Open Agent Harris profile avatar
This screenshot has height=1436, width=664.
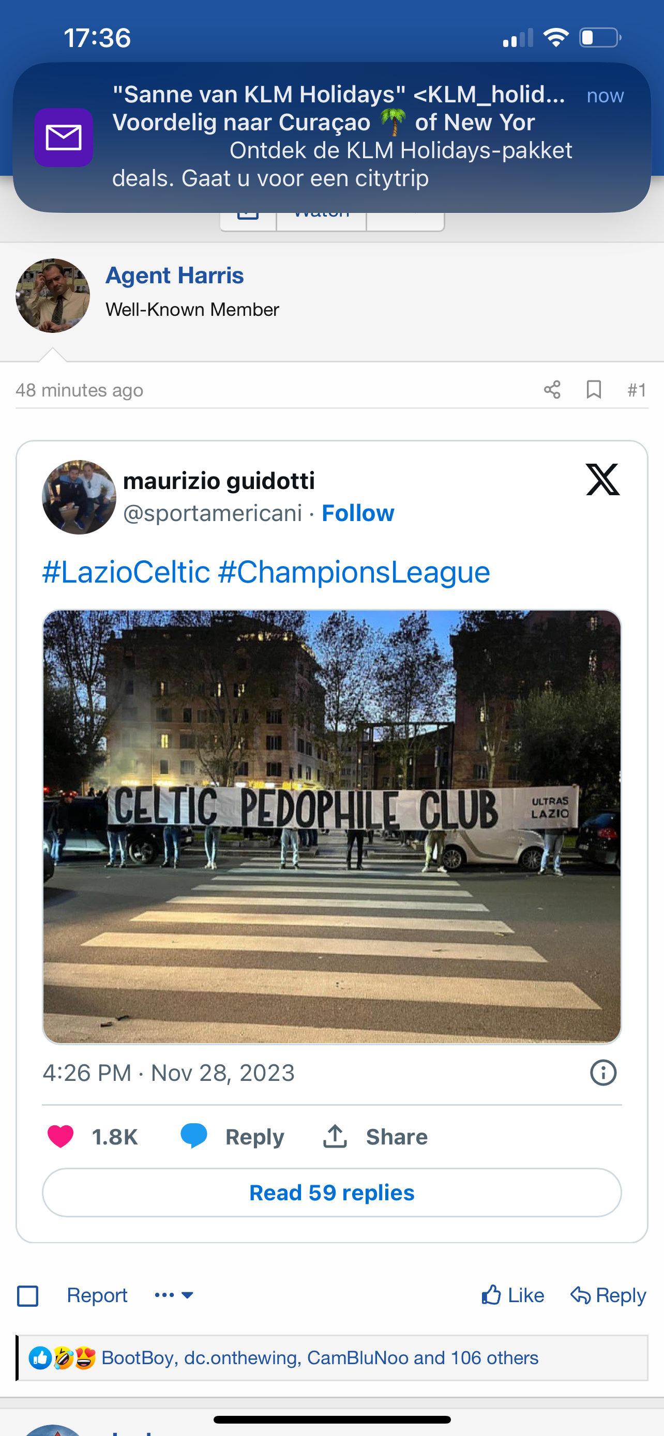[53, 296]
